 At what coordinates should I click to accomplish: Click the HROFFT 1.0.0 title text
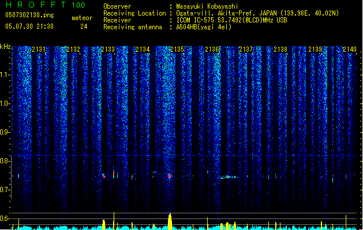click(x=45, y=5)
